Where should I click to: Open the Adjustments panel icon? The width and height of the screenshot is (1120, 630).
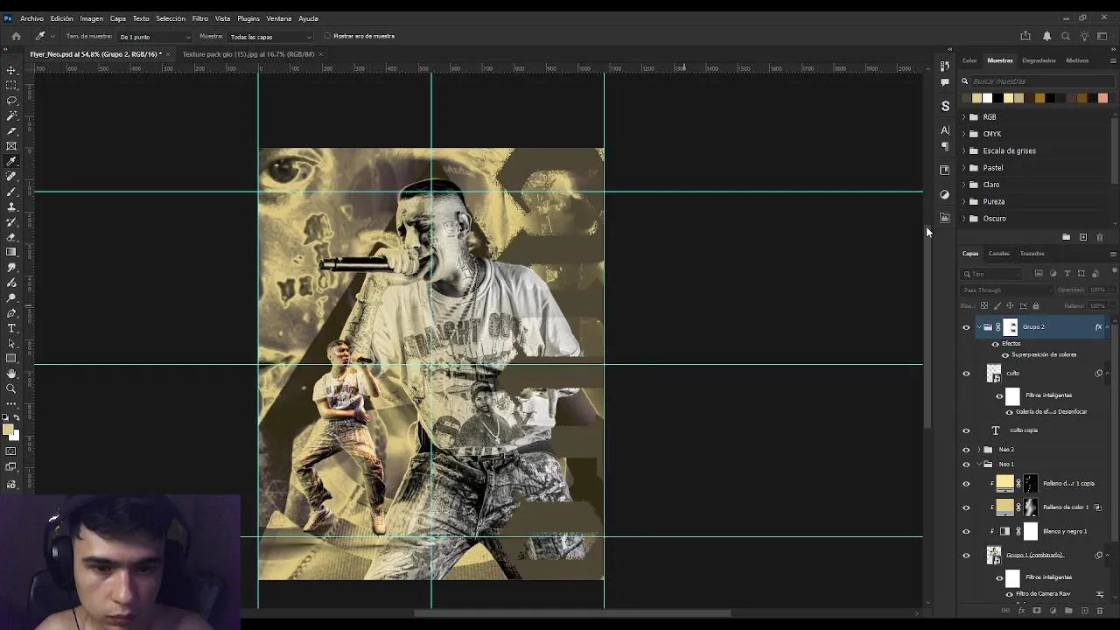click(x=945, y=194)
